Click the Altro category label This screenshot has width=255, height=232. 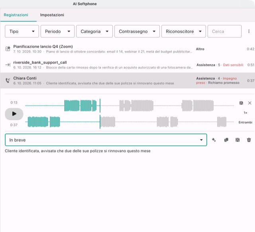click(x=200, y=49)
